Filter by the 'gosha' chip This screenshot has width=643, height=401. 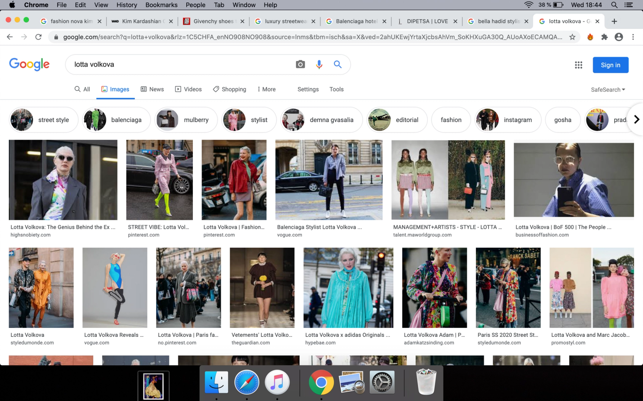pos(563,120)
